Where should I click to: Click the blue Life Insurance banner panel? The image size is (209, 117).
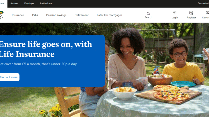[x=52, y=61]
